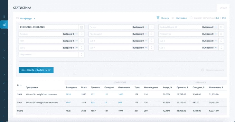The image size is (235, 122).
Task: Open the ellipsis menu in the Sub 3 field
Action: click(76, 48)
